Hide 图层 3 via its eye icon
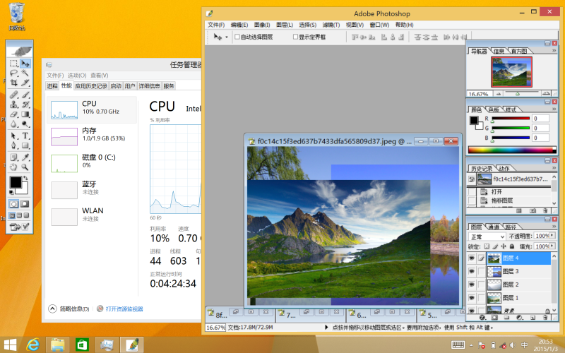Image resolution: width=565 pixels, height=353 pixels. [471, 271]
